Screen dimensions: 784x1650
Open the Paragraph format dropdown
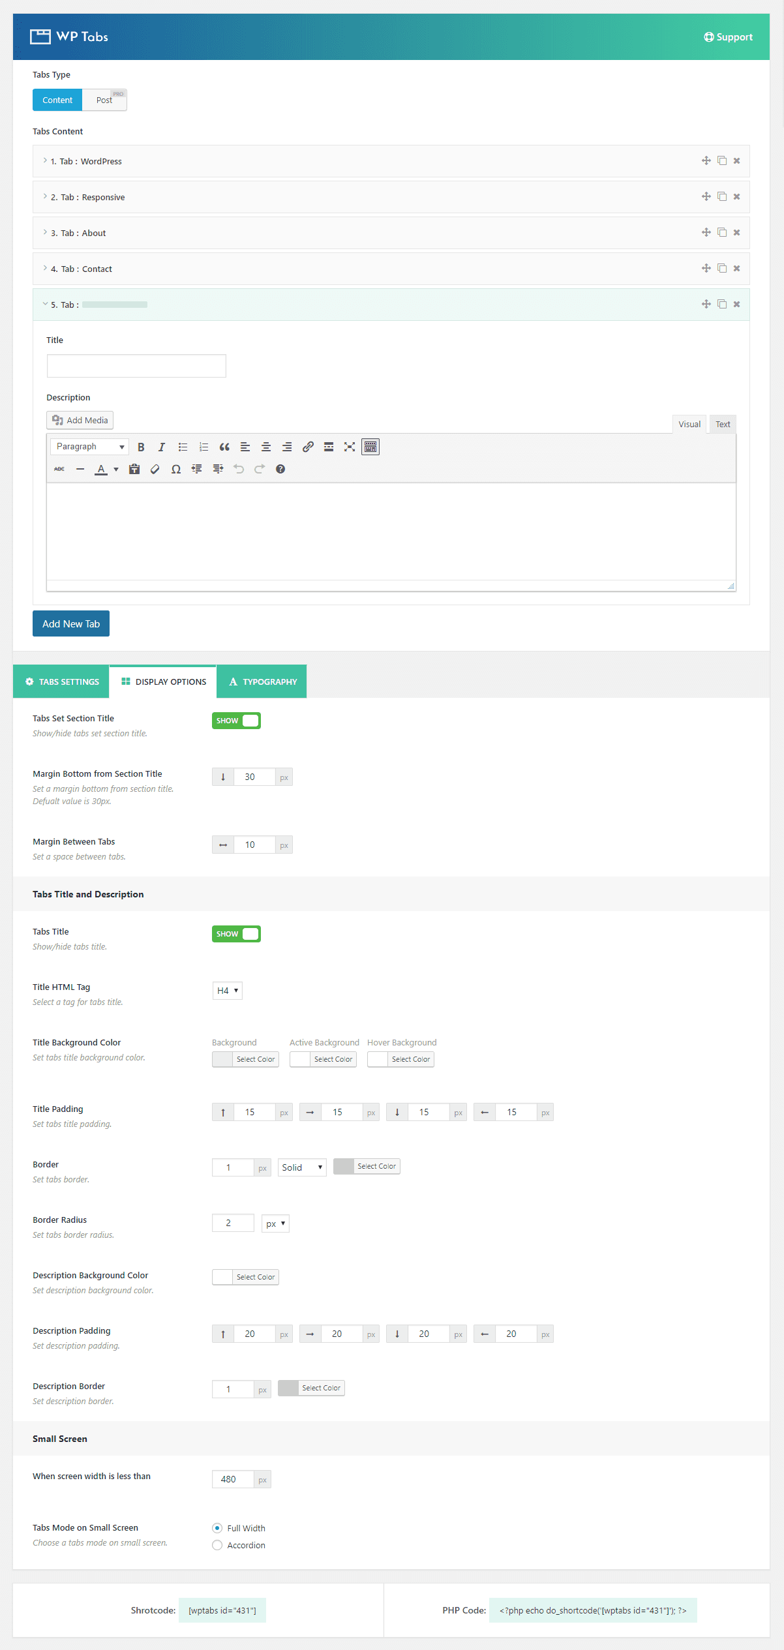89,447
